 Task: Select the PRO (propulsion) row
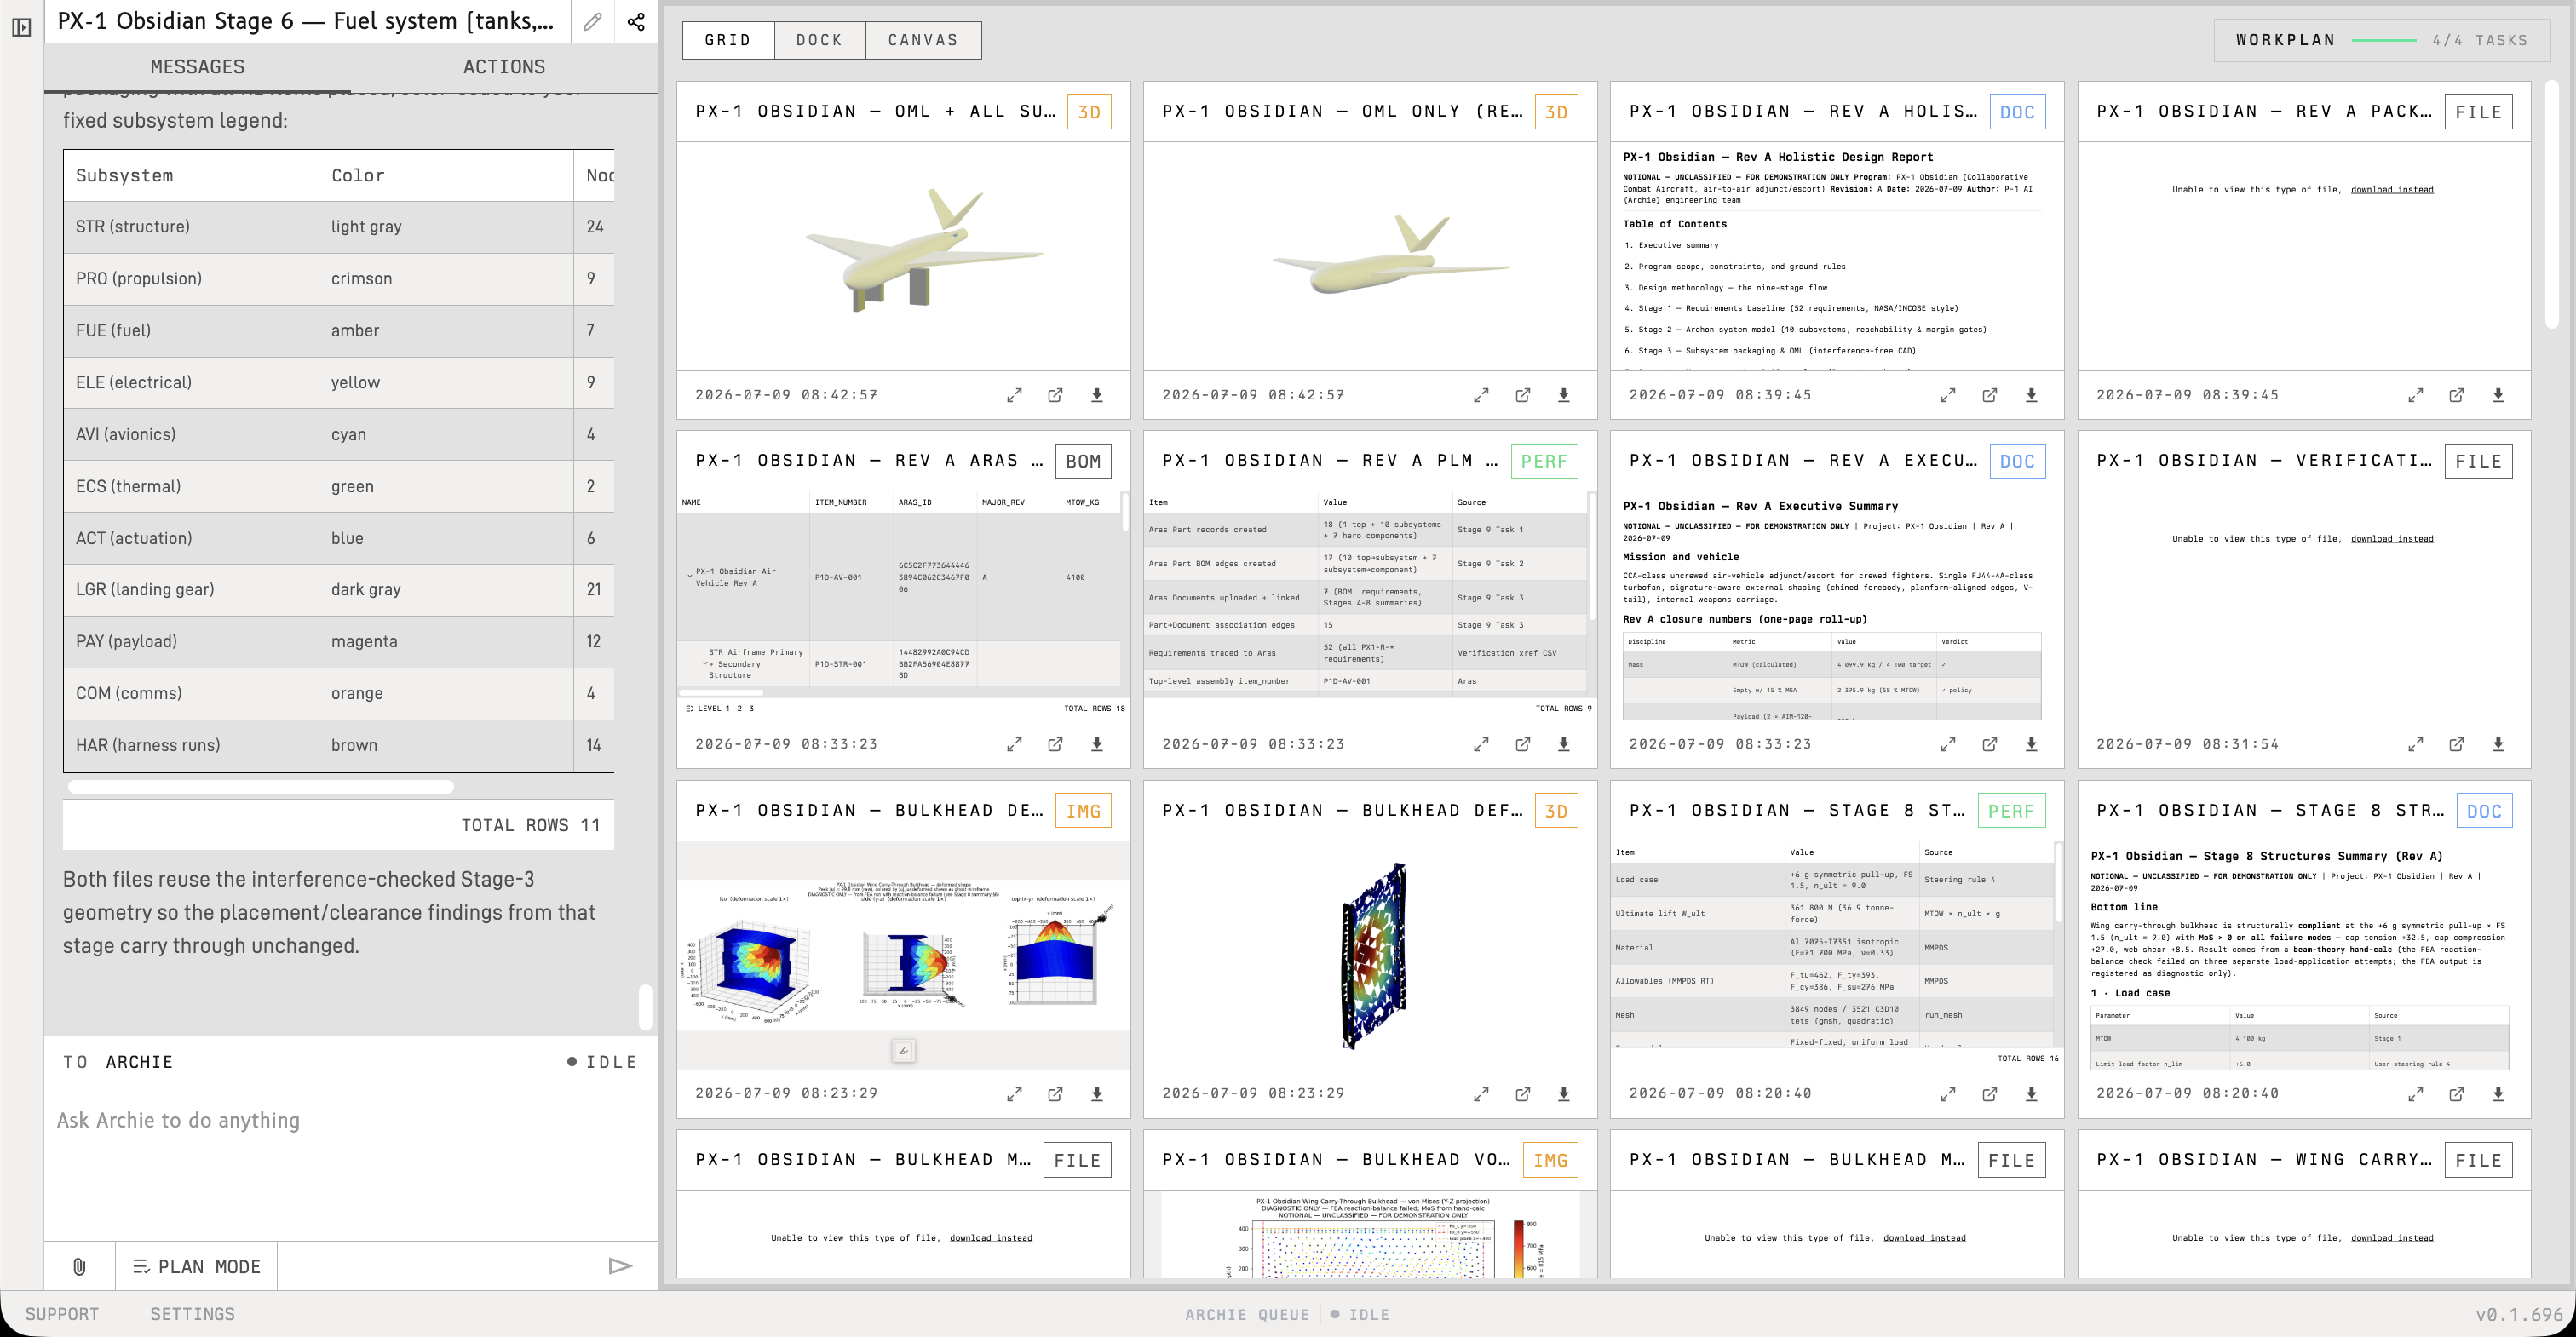point(339,279)
